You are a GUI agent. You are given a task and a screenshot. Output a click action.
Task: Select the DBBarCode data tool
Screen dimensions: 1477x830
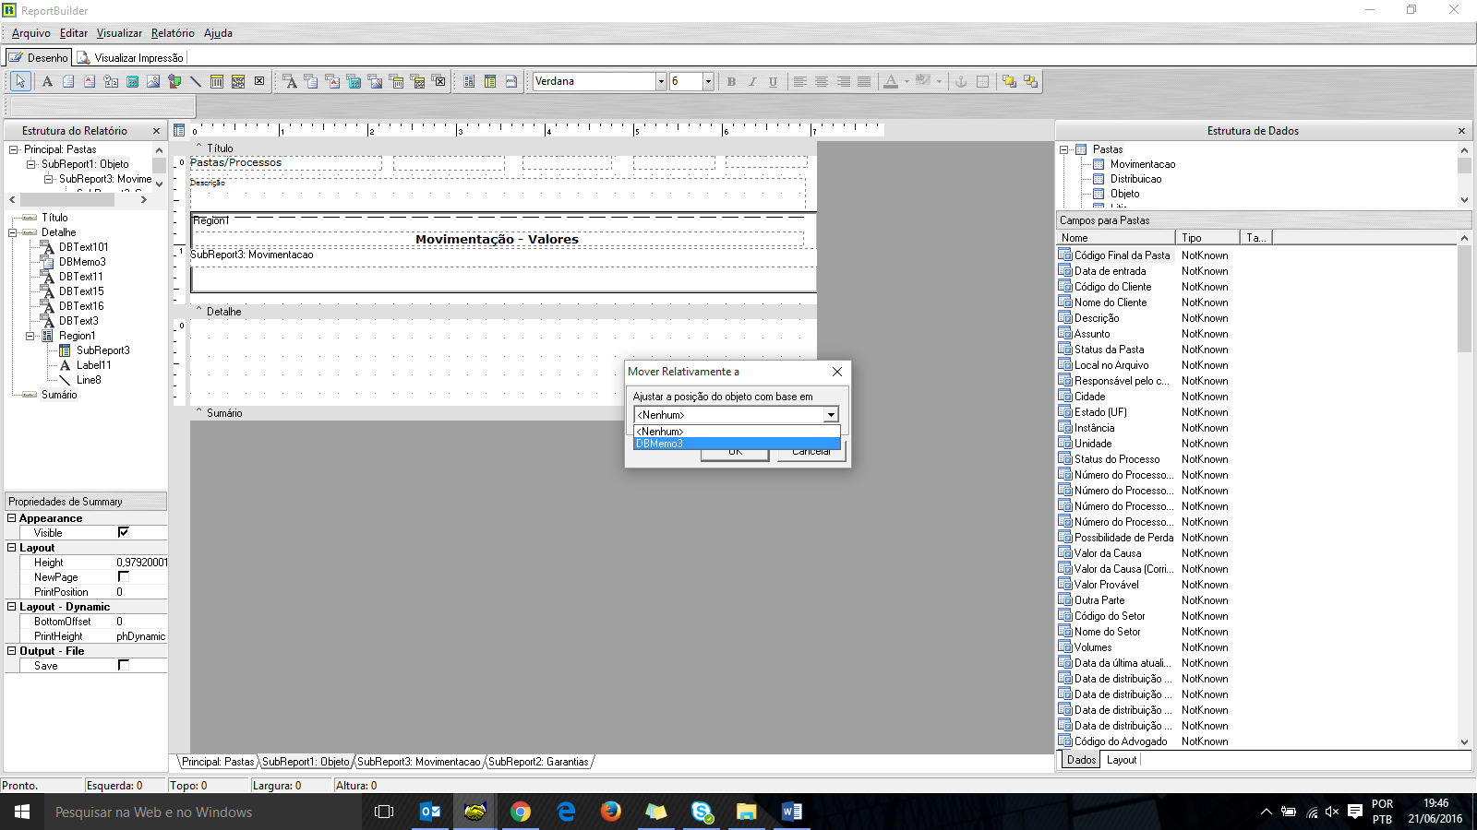coord(397,81)
